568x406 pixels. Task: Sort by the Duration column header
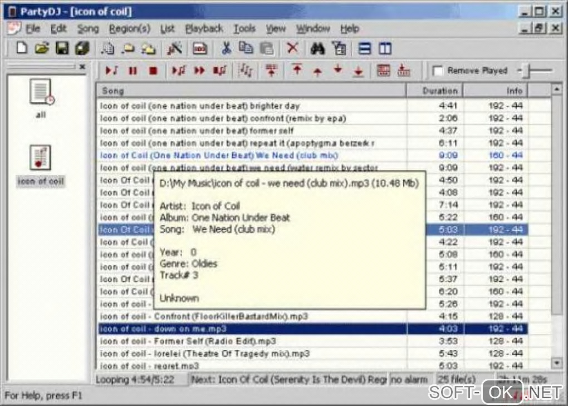point(435,91)
